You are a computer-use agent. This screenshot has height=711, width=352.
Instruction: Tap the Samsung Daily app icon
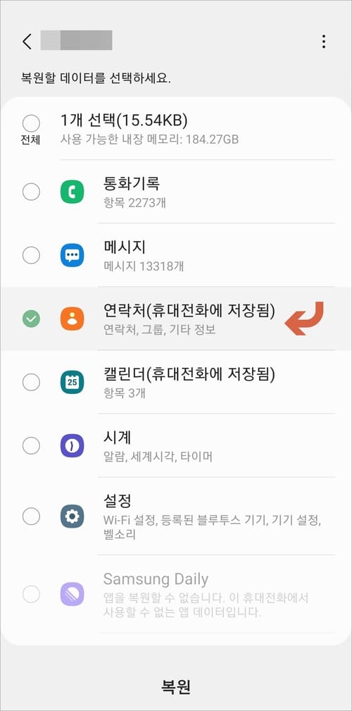[x=72, y=594]
